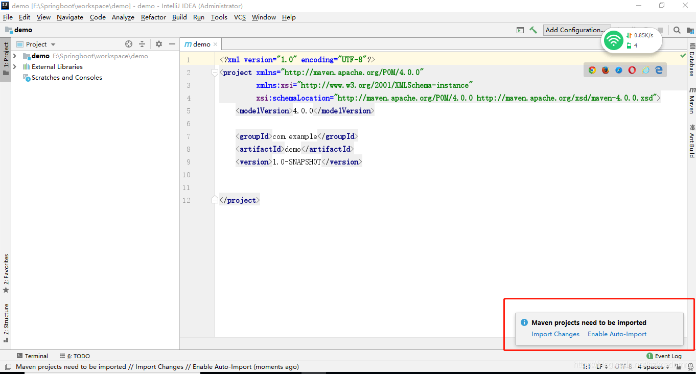Open the LF line separator dropdown
696x374 pixels.
click(602, 367)
